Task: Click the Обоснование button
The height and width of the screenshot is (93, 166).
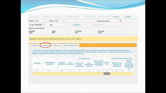Action: point(99,25)
